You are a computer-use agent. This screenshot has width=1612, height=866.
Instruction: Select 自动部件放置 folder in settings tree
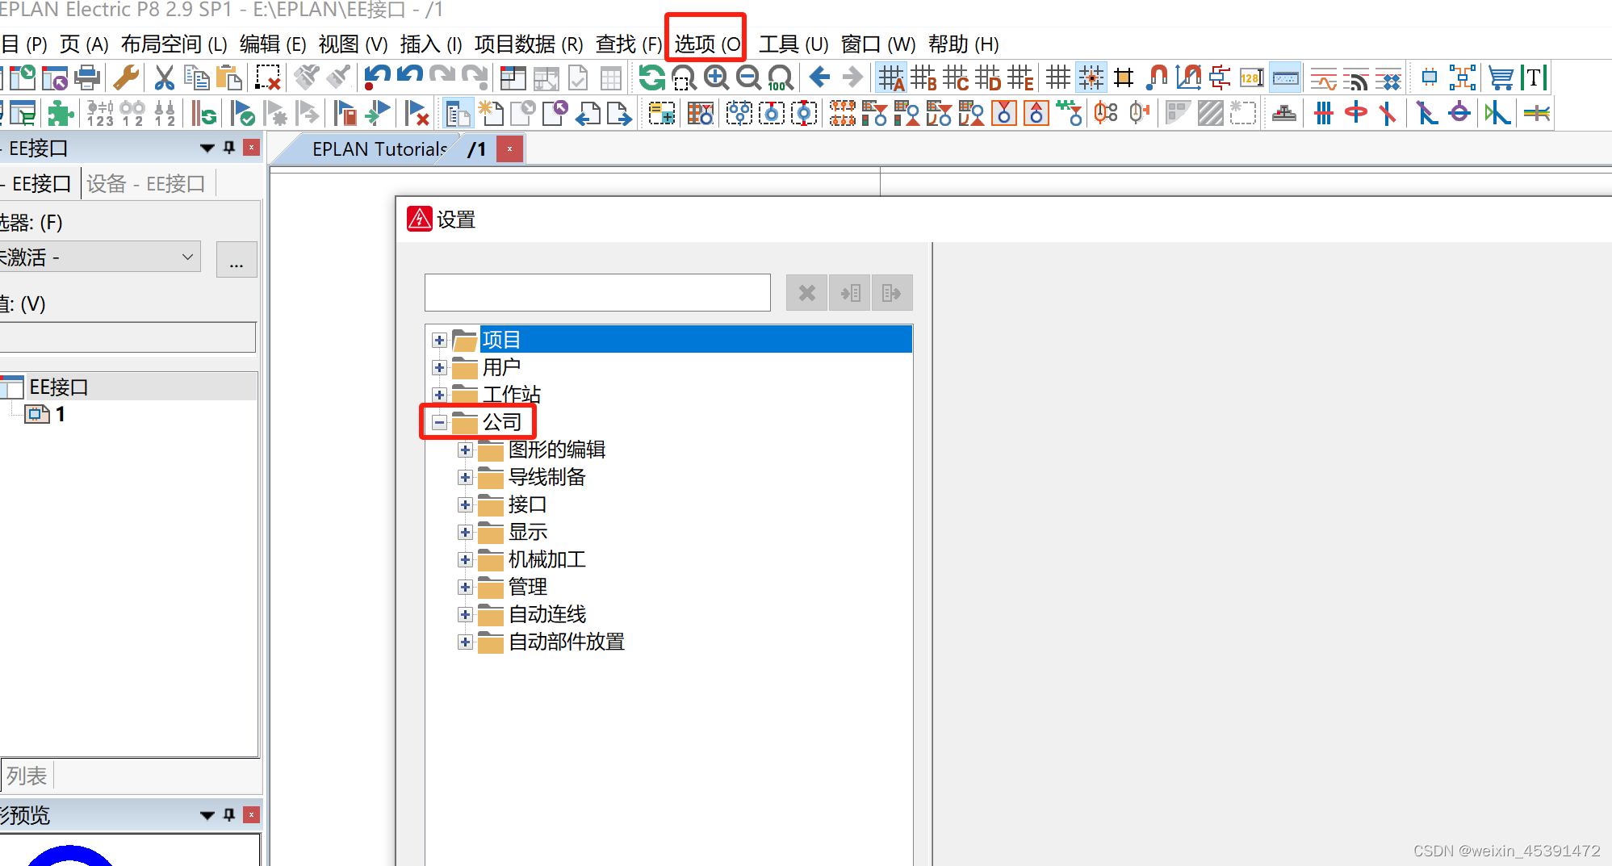click(566, 642)
